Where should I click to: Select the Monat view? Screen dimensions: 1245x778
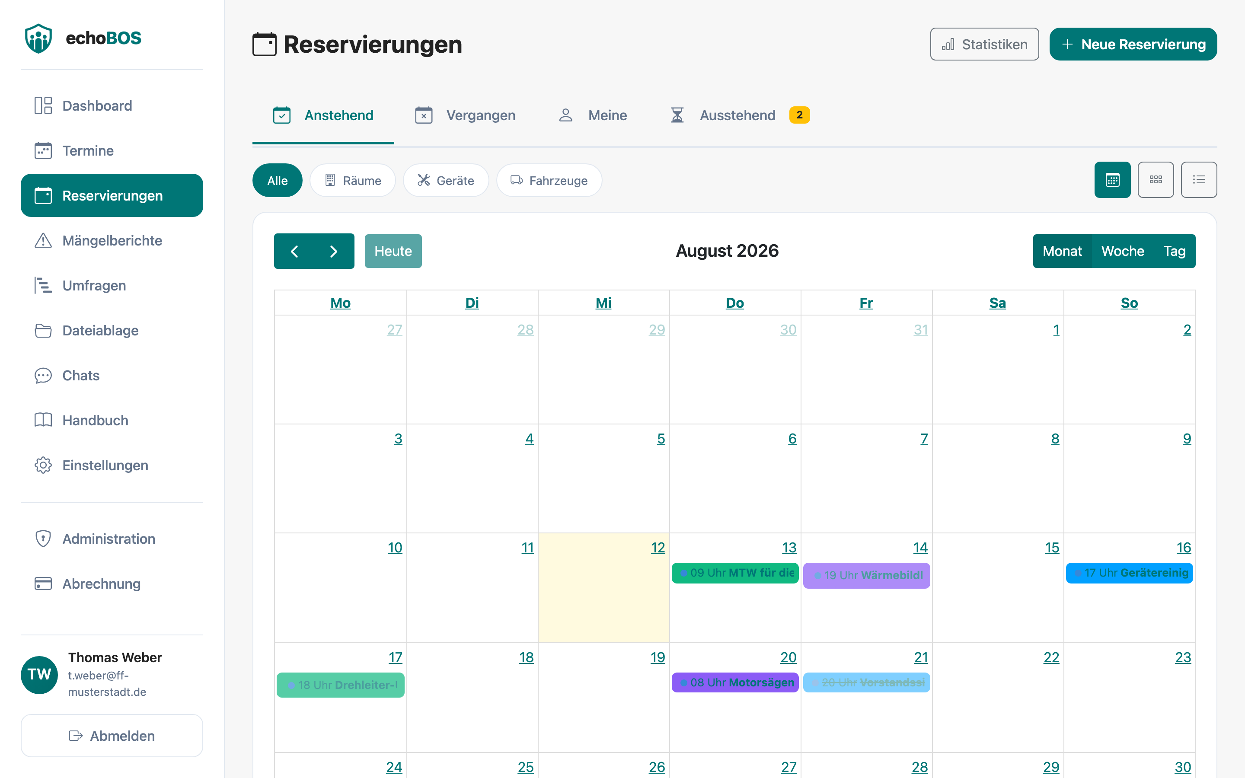(1062, 251)
